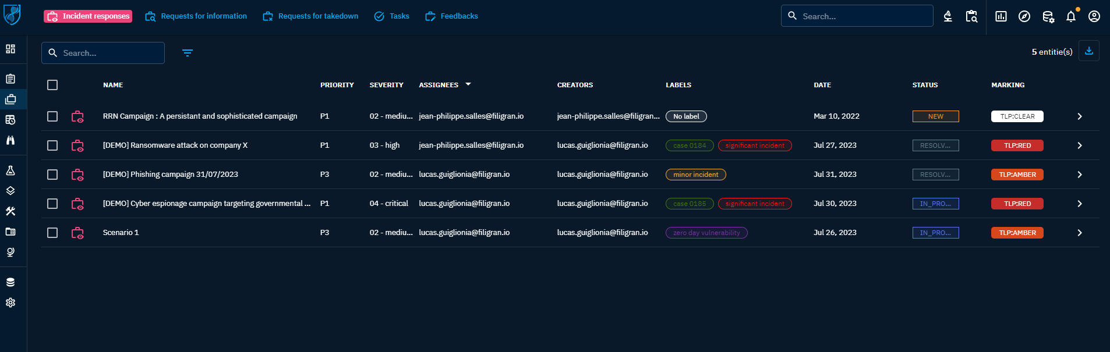The height and width of the screenshot is (352, 1110).
Task: Select the RRN Campaign row checkbox
Action: pyautogui.click(x=52, y=116)
